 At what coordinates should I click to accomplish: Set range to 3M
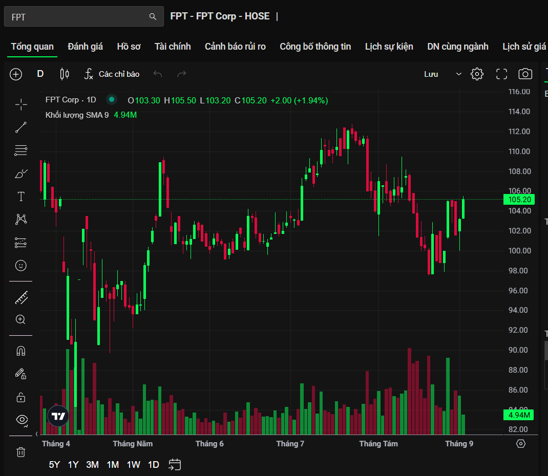click(92, 464)
